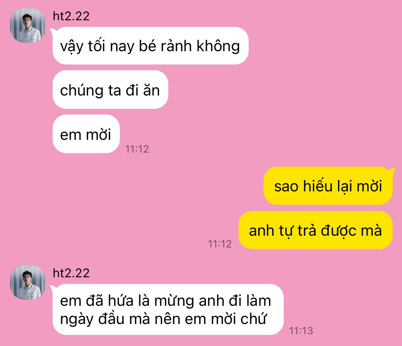
Task: Tap the lower ht2.22 profile avatar
Action: 28,282
